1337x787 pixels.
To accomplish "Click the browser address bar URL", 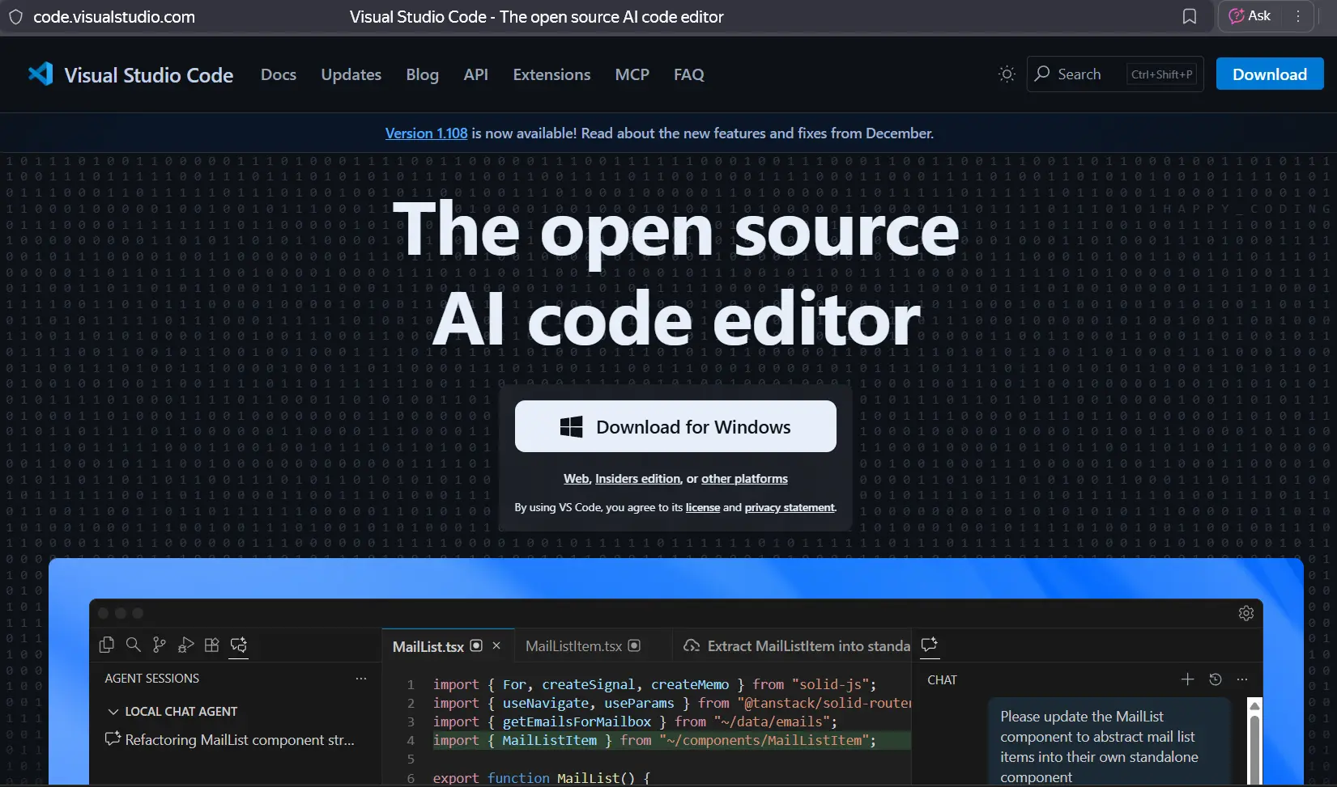I will (114, 17).
